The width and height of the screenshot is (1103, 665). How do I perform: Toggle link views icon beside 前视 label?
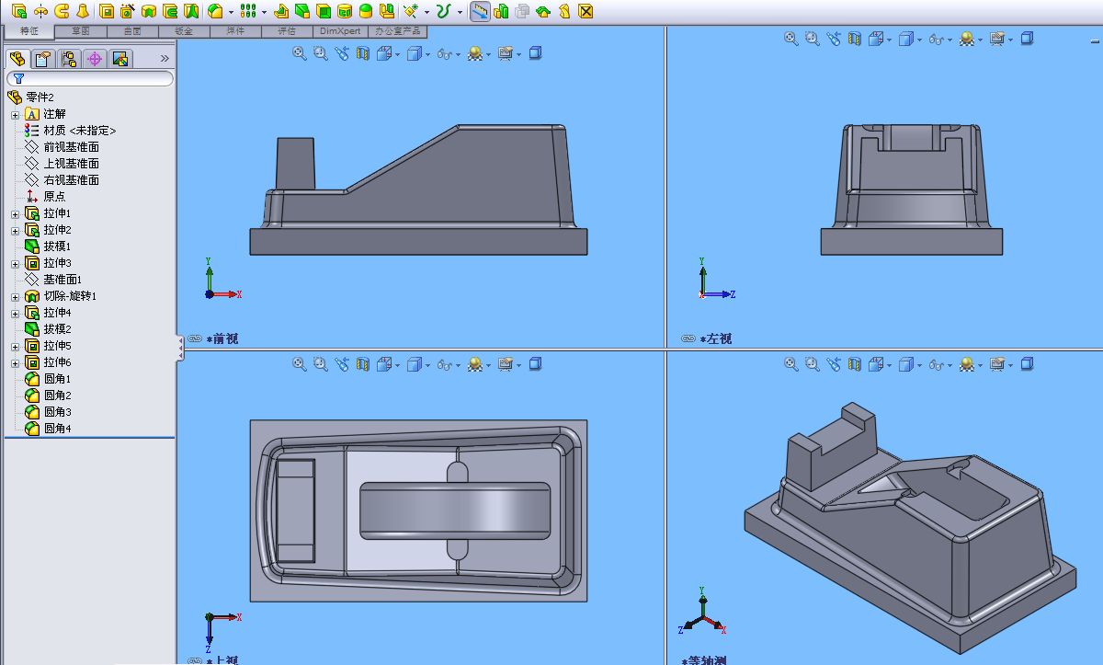pyautogui.click(x=195, y=338)
